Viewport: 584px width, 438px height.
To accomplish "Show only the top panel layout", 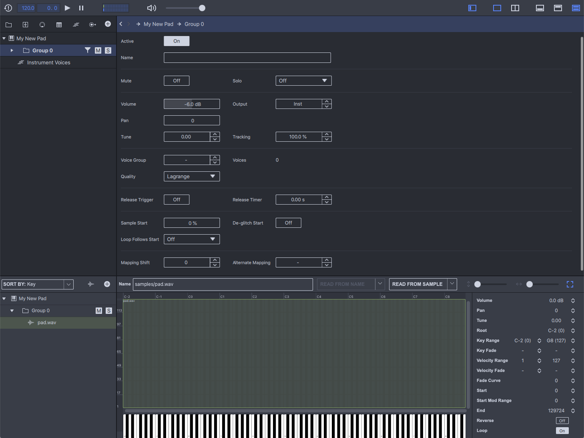I will (x=558, y=8).
